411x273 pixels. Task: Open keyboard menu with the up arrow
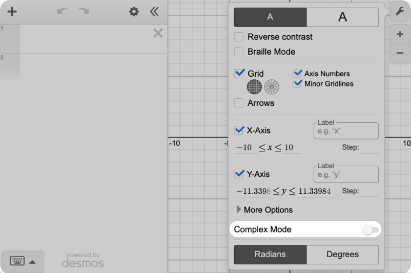pos(32,262)
